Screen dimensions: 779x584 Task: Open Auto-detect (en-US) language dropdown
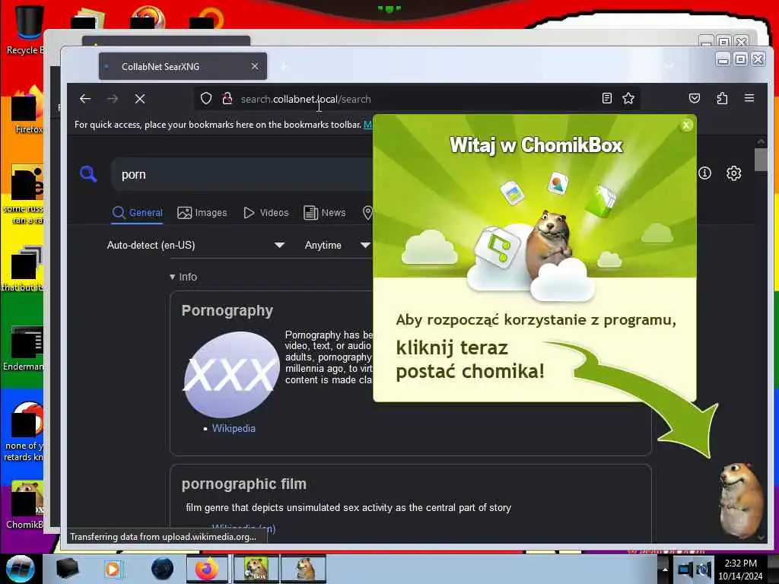coord(196,246)
